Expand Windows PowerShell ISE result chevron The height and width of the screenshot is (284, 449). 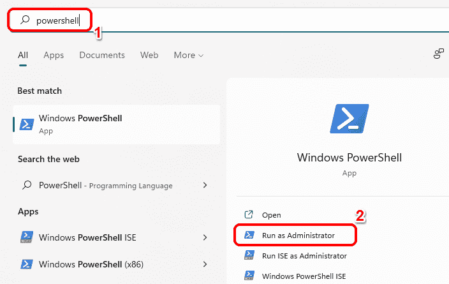click(x=205, y=237)
